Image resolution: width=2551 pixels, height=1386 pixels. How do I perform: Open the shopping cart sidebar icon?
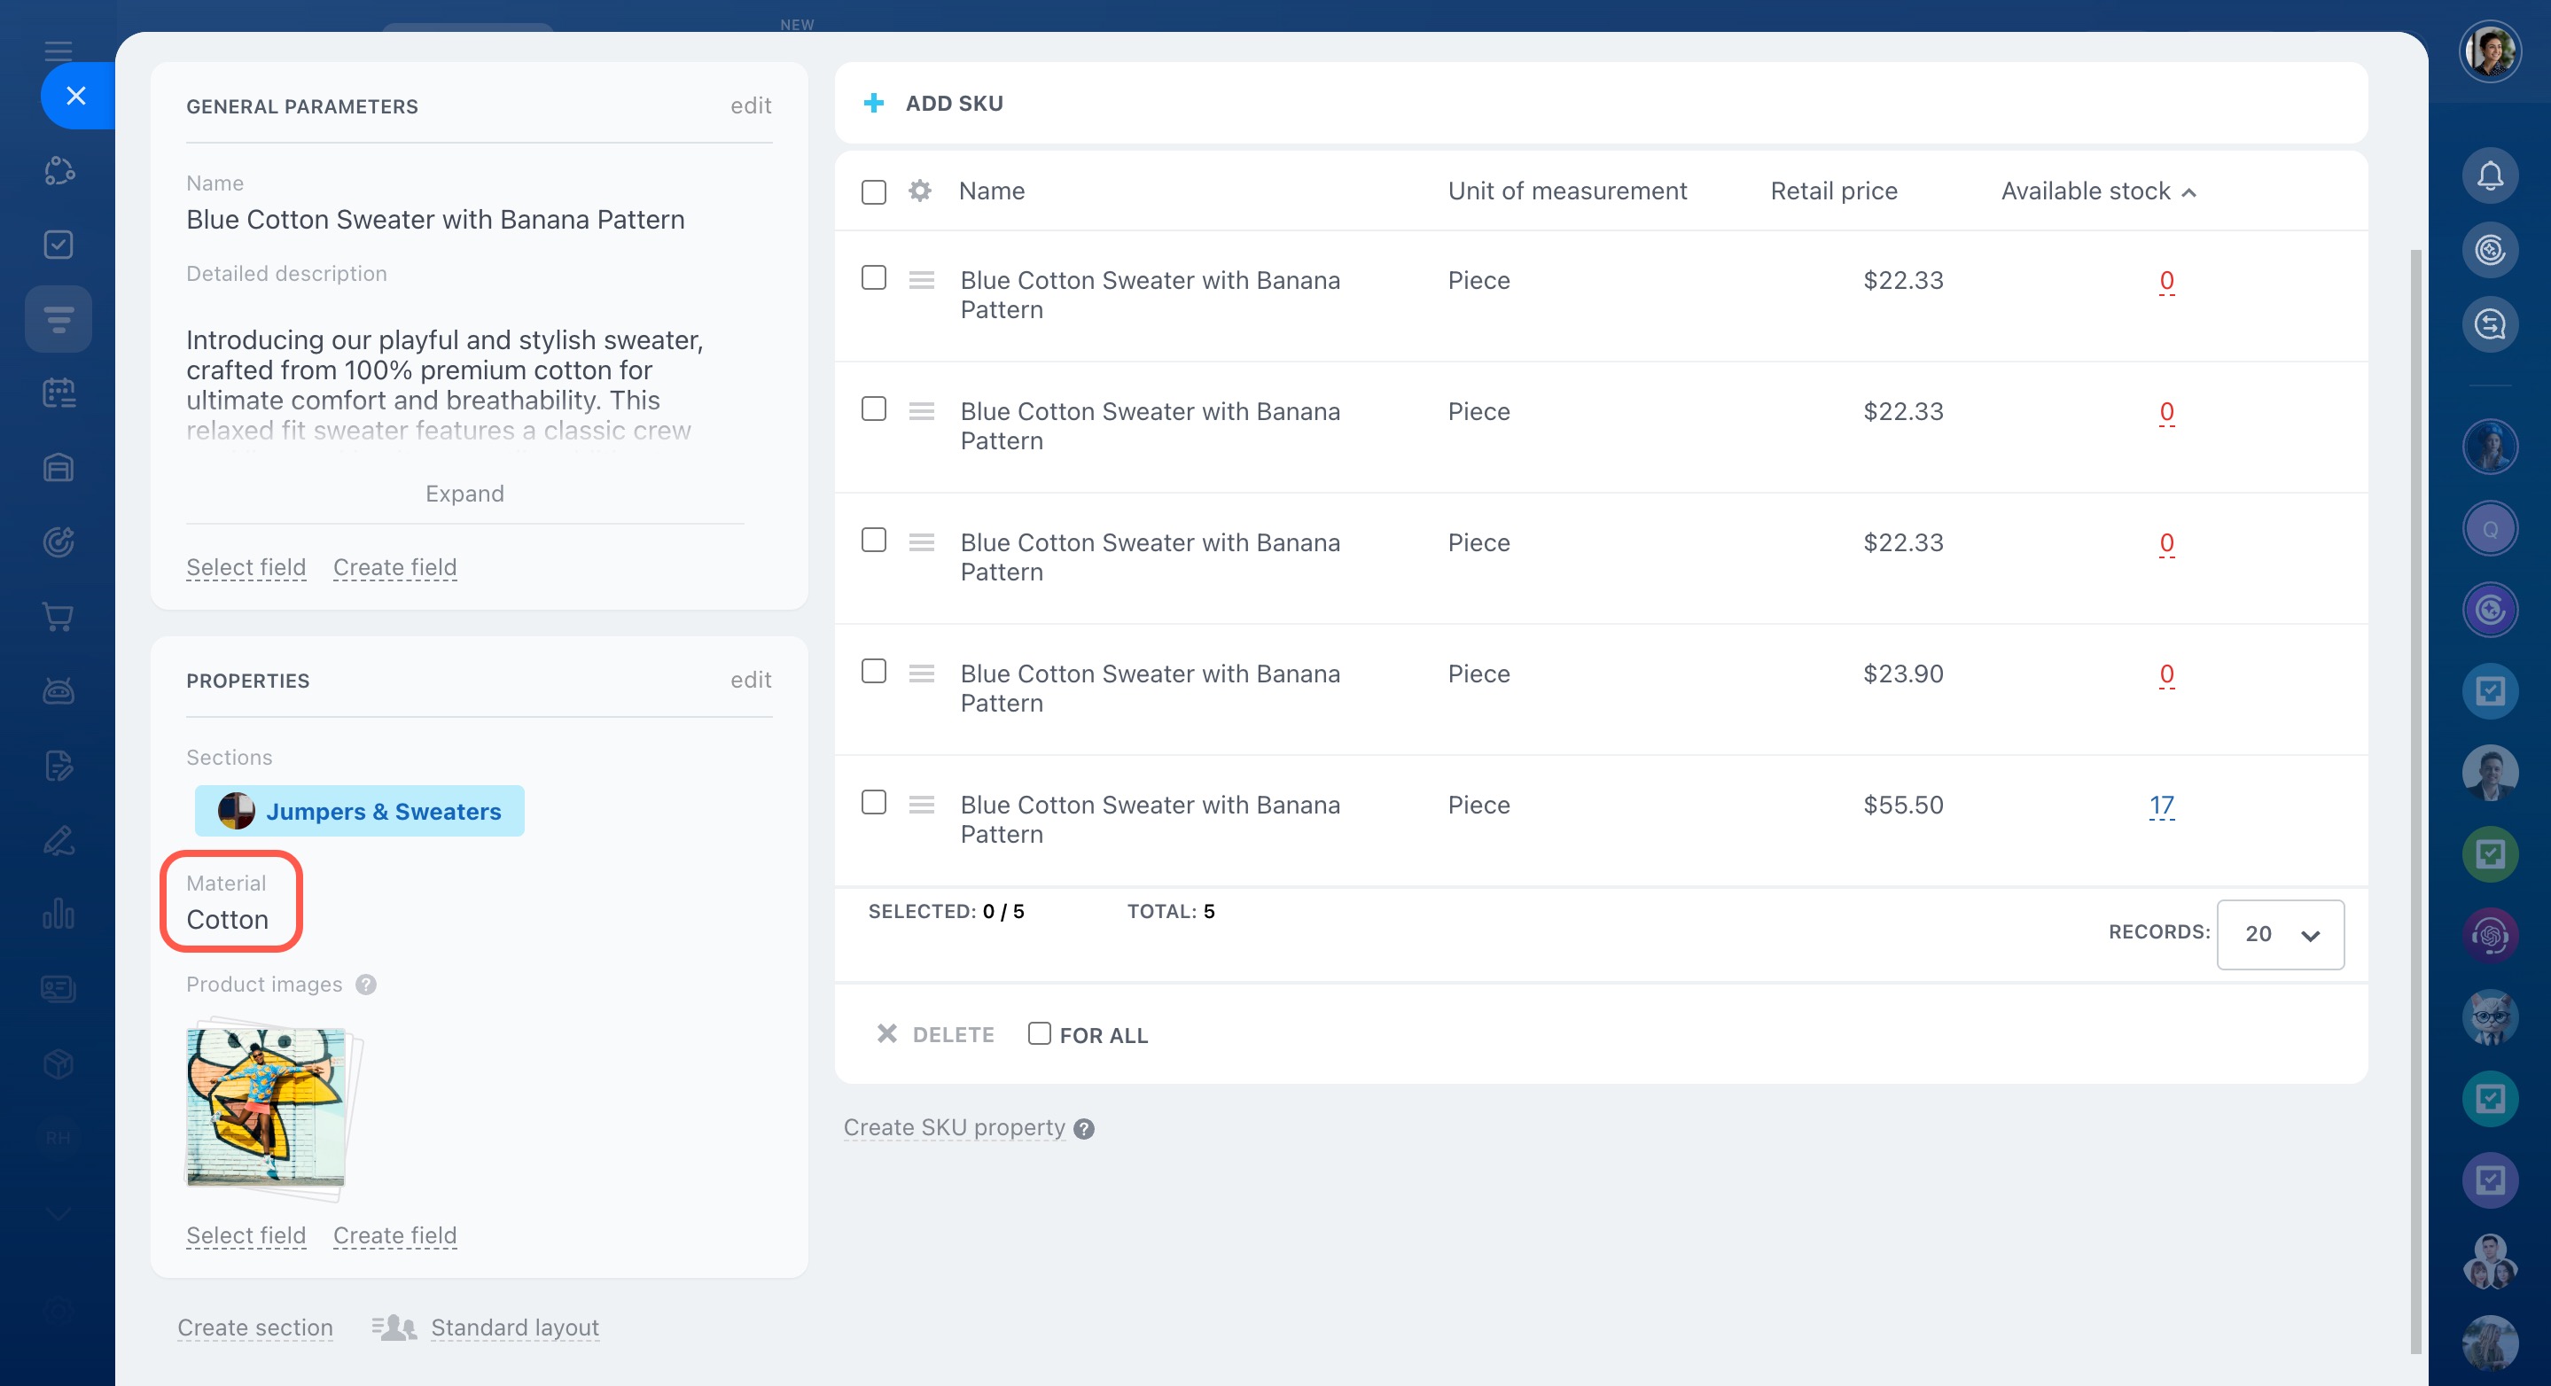tap(59, 617)
